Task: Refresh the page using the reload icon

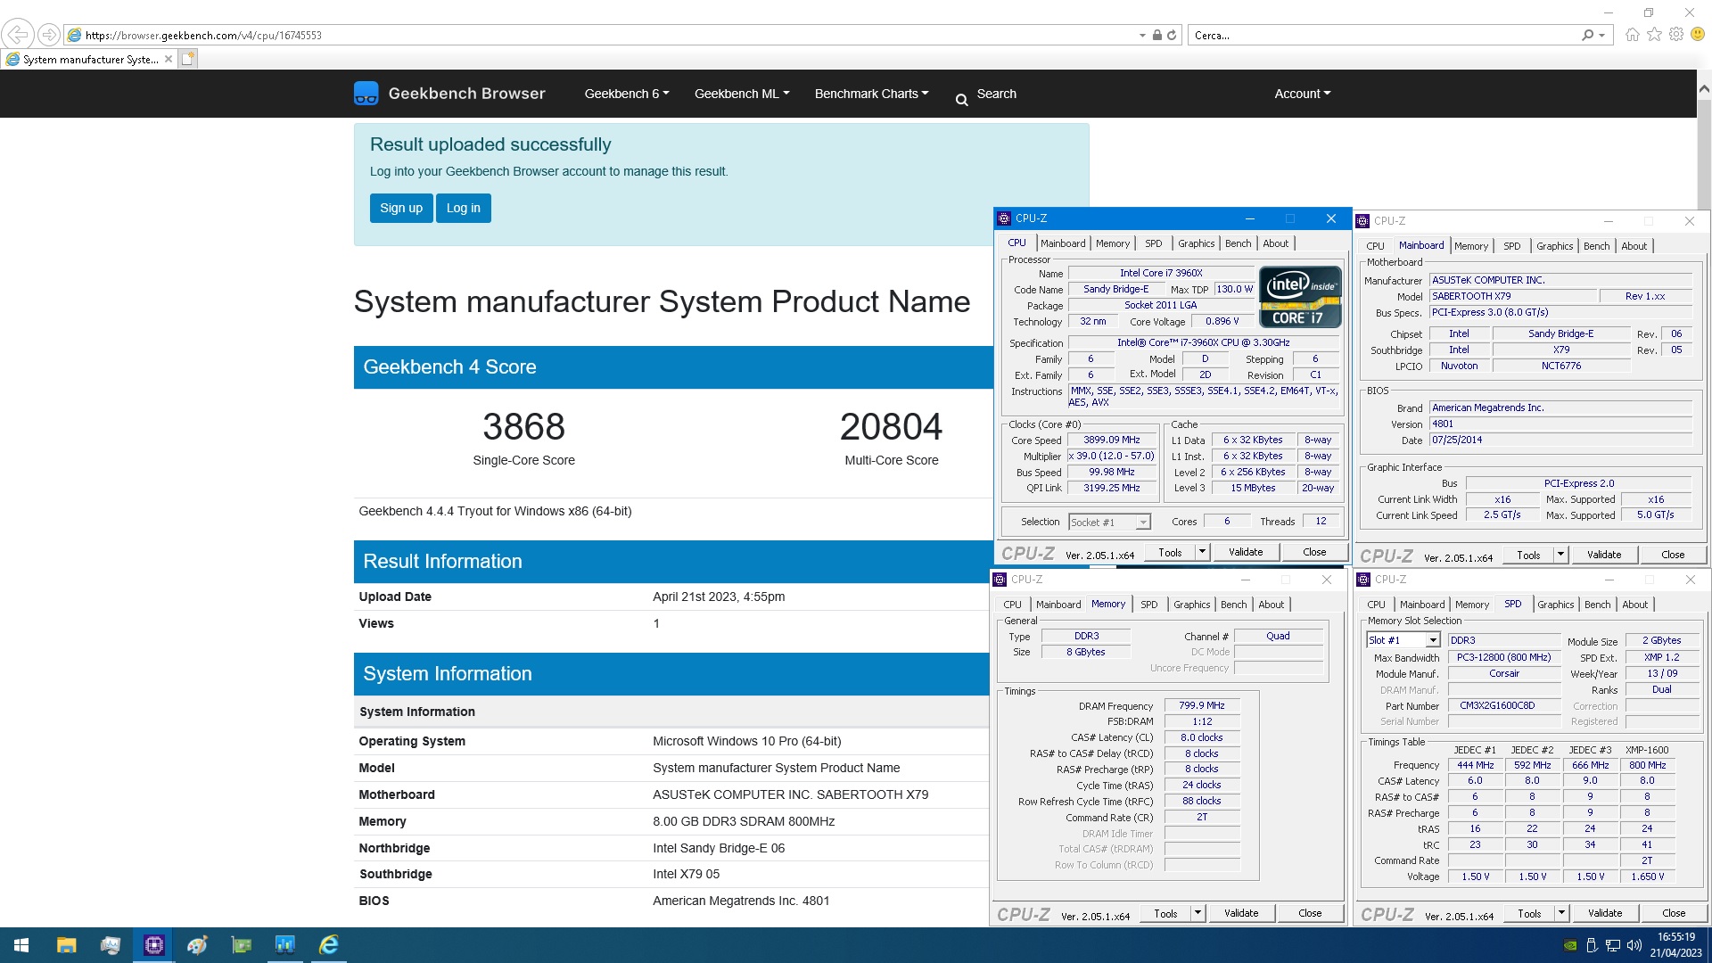Action: tap(1172, 36)
